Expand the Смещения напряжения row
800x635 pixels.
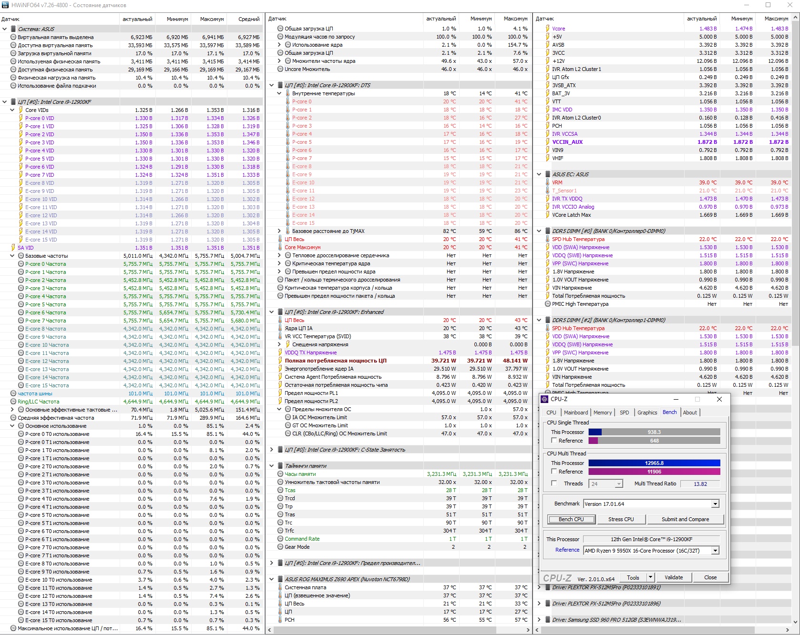tap(279, 344)
